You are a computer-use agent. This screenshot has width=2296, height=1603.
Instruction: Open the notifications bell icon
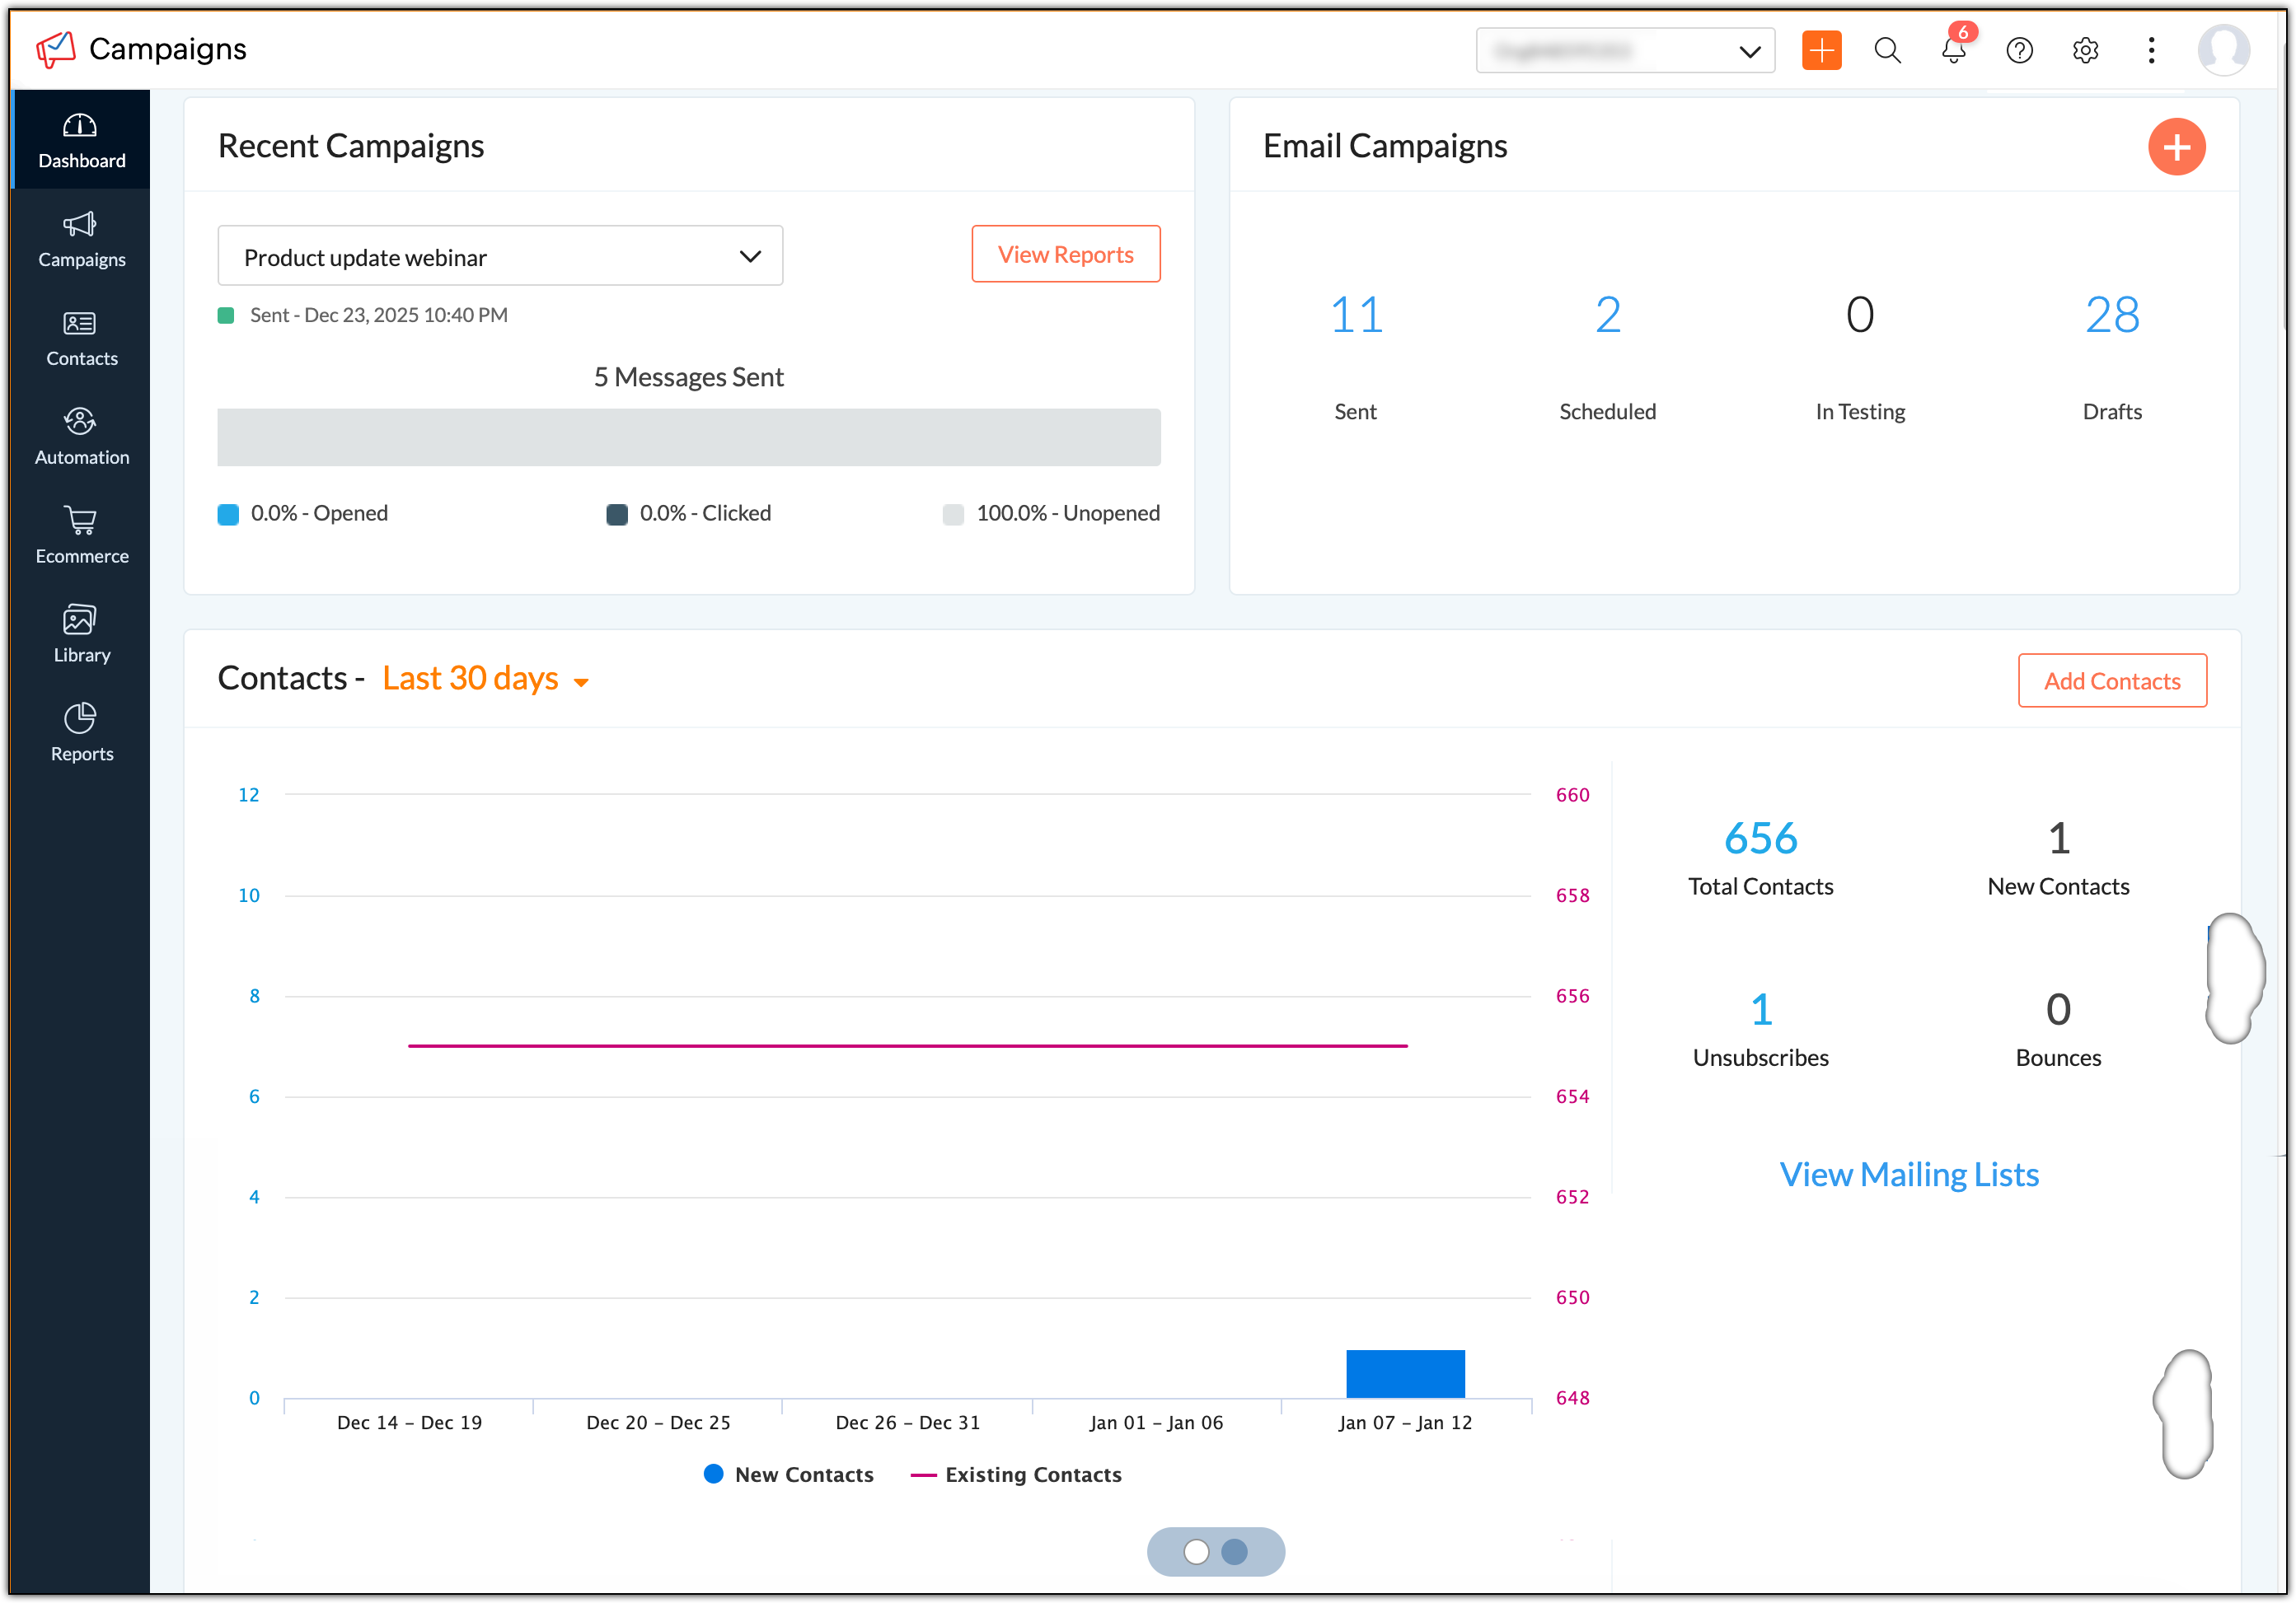[1953, 51]
